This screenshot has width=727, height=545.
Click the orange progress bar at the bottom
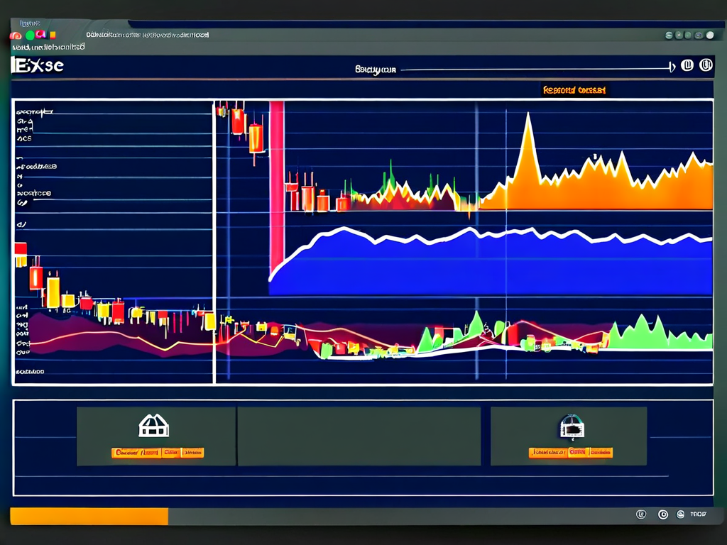[x=89, y=517]
